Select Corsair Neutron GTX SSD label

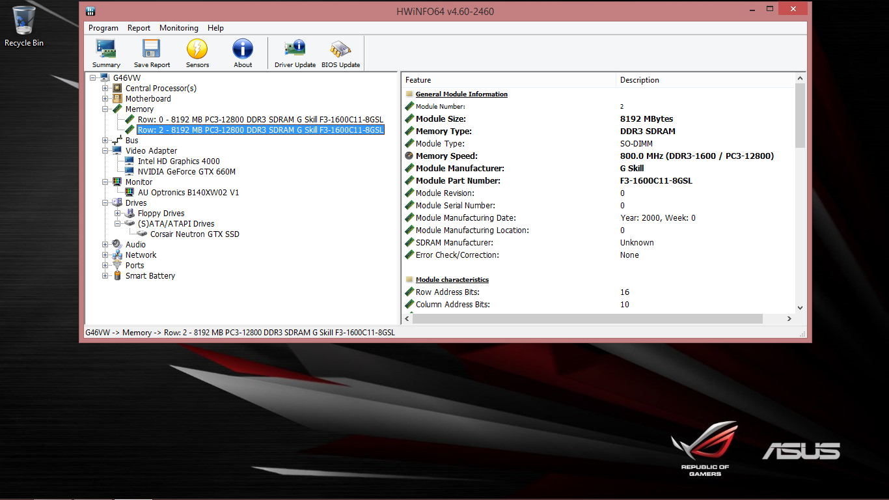(195, 234)
